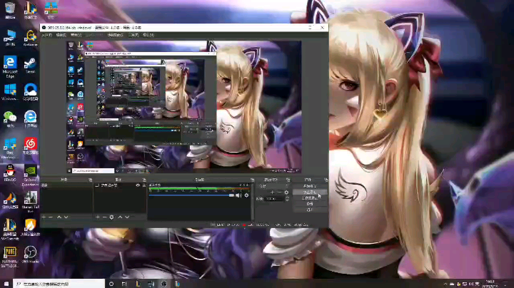Pop out the Scene Transitions dock icon
Image resolution: width=514 pixels, height=288 pixels.
coord(288,180)
